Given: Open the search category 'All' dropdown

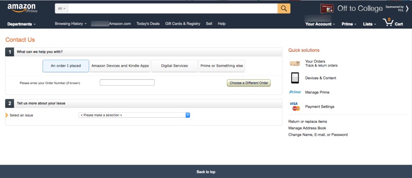Looking at the screenshot, I should point(62,8).
